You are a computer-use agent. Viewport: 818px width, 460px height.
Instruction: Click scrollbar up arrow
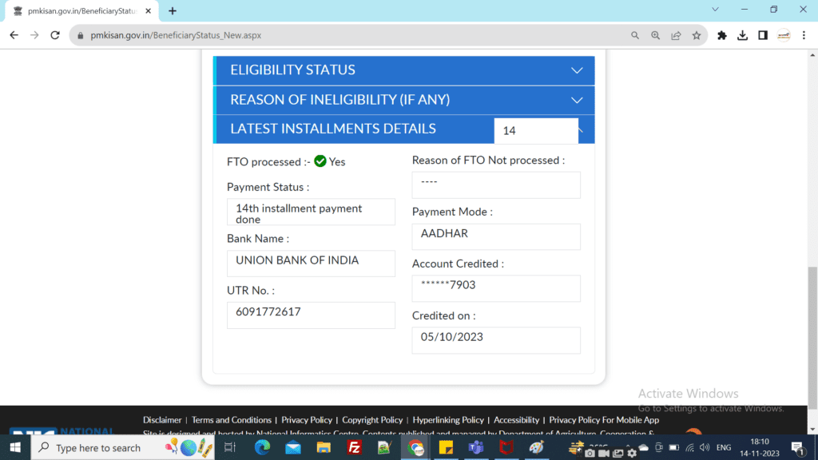click(x=812, y=55)
